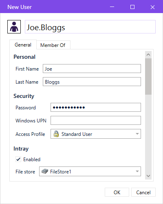Minimize the New User window
163x204 pixels.
click(x=112, y=7)
